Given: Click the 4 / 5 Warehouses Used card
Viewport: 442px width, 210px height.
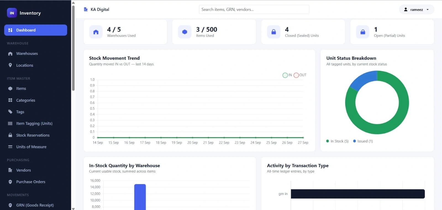Looking at the screenshot, I should 125,32.
